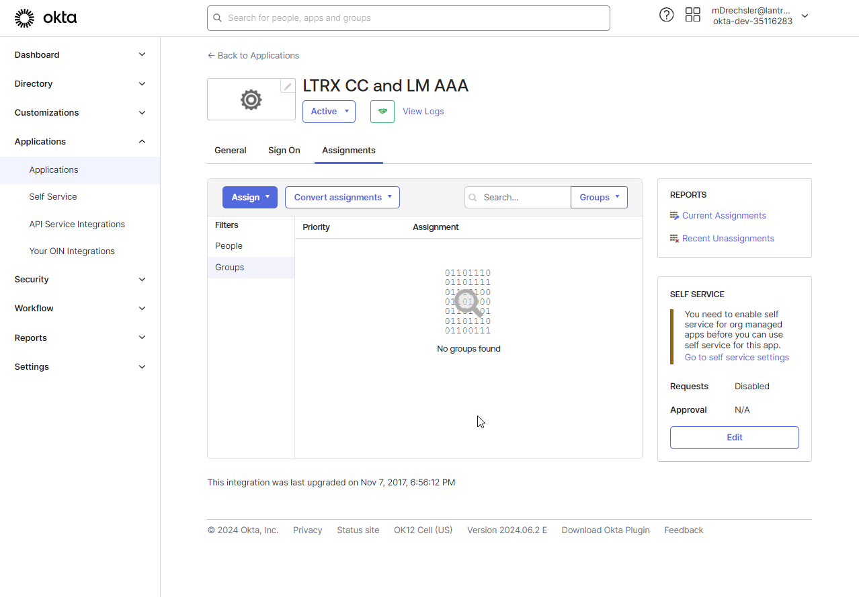Viewport: 859px width, 597px height.
Task: Open the Active status dropdown
Action: pos(329,112)
